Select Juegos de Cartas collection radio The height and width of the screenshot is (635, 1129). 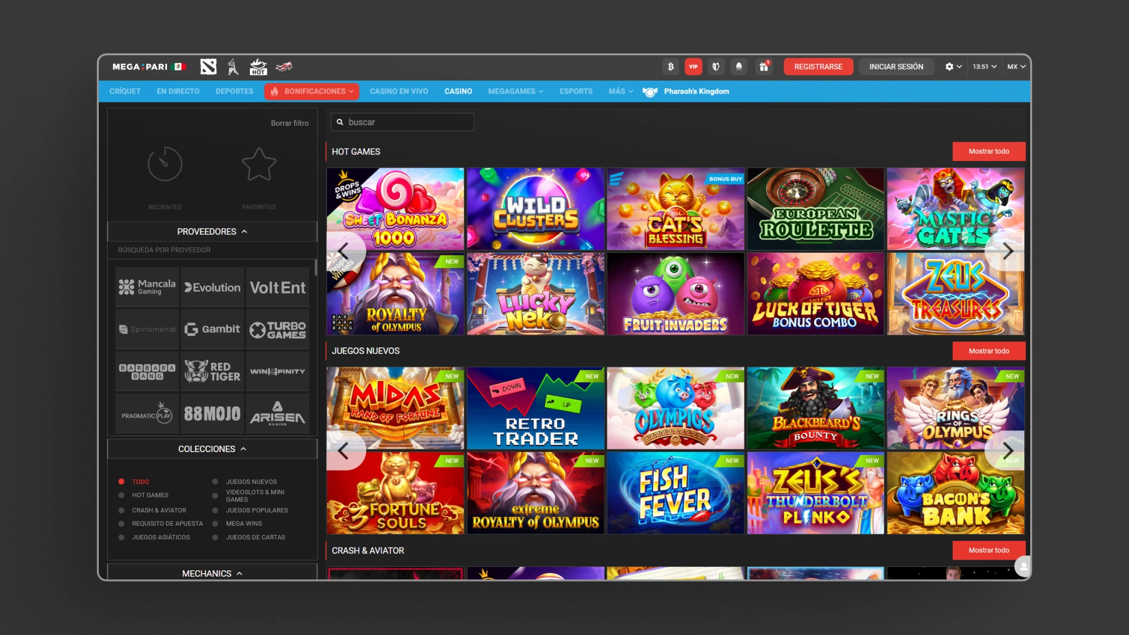215,537
